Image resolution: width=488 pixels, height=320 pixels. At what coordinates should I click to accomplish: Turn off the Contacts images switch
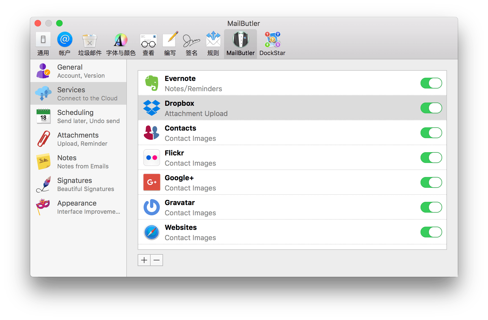[431, 133]
